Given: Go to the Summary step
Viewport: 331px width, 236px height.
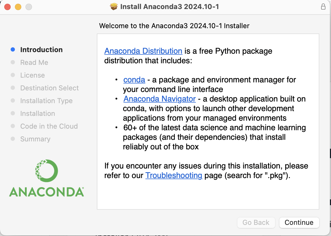Looking at the screenshot, I should coord(35,139).
